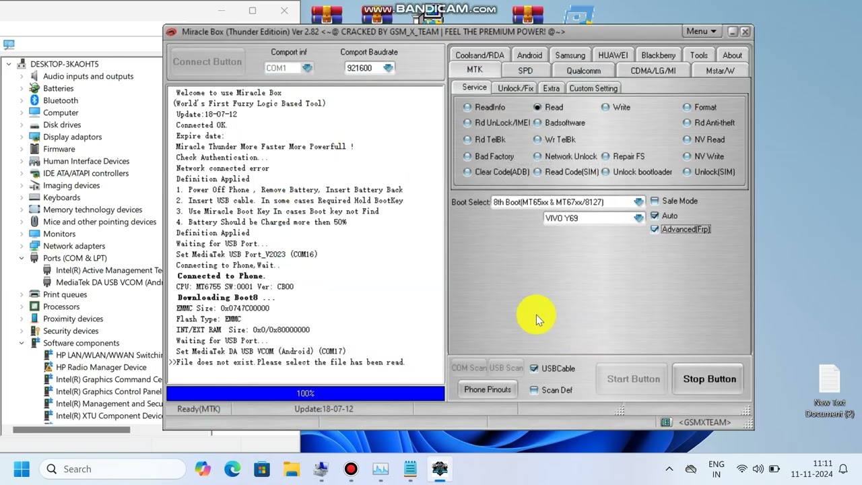862x485 pixels.
Task: Switch to Device Manager taskbar icon
Action: click(x=321, y=469)
